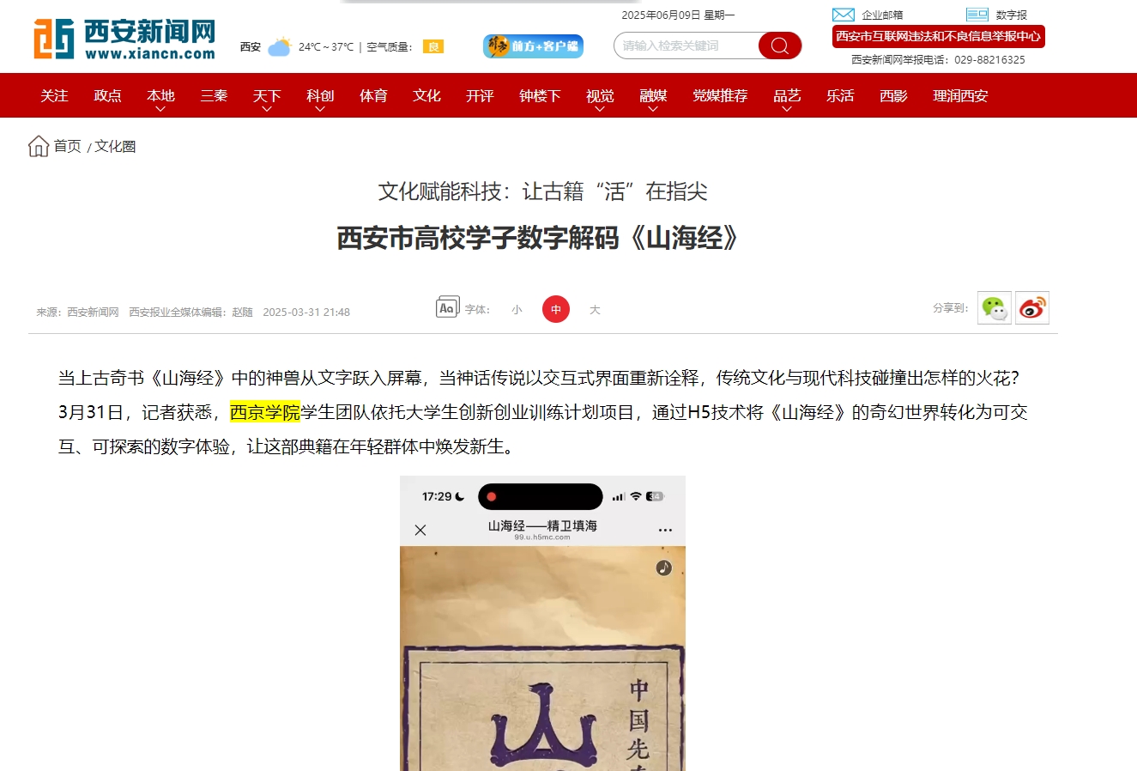Open the 文化 navigation tab

(x=426, y=95)
